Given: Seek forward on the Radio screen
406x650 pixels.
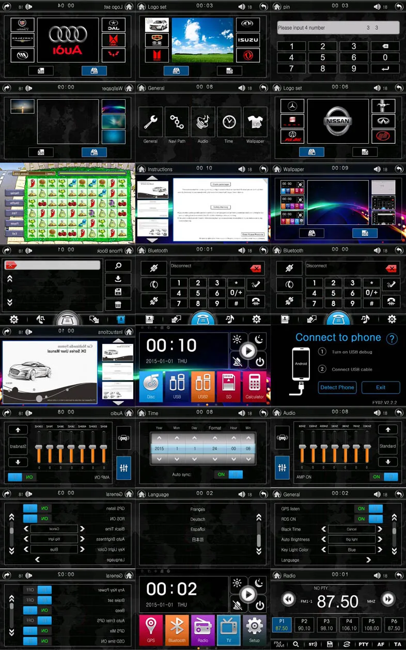Looking at the screenshot, I should click(387, 599).
